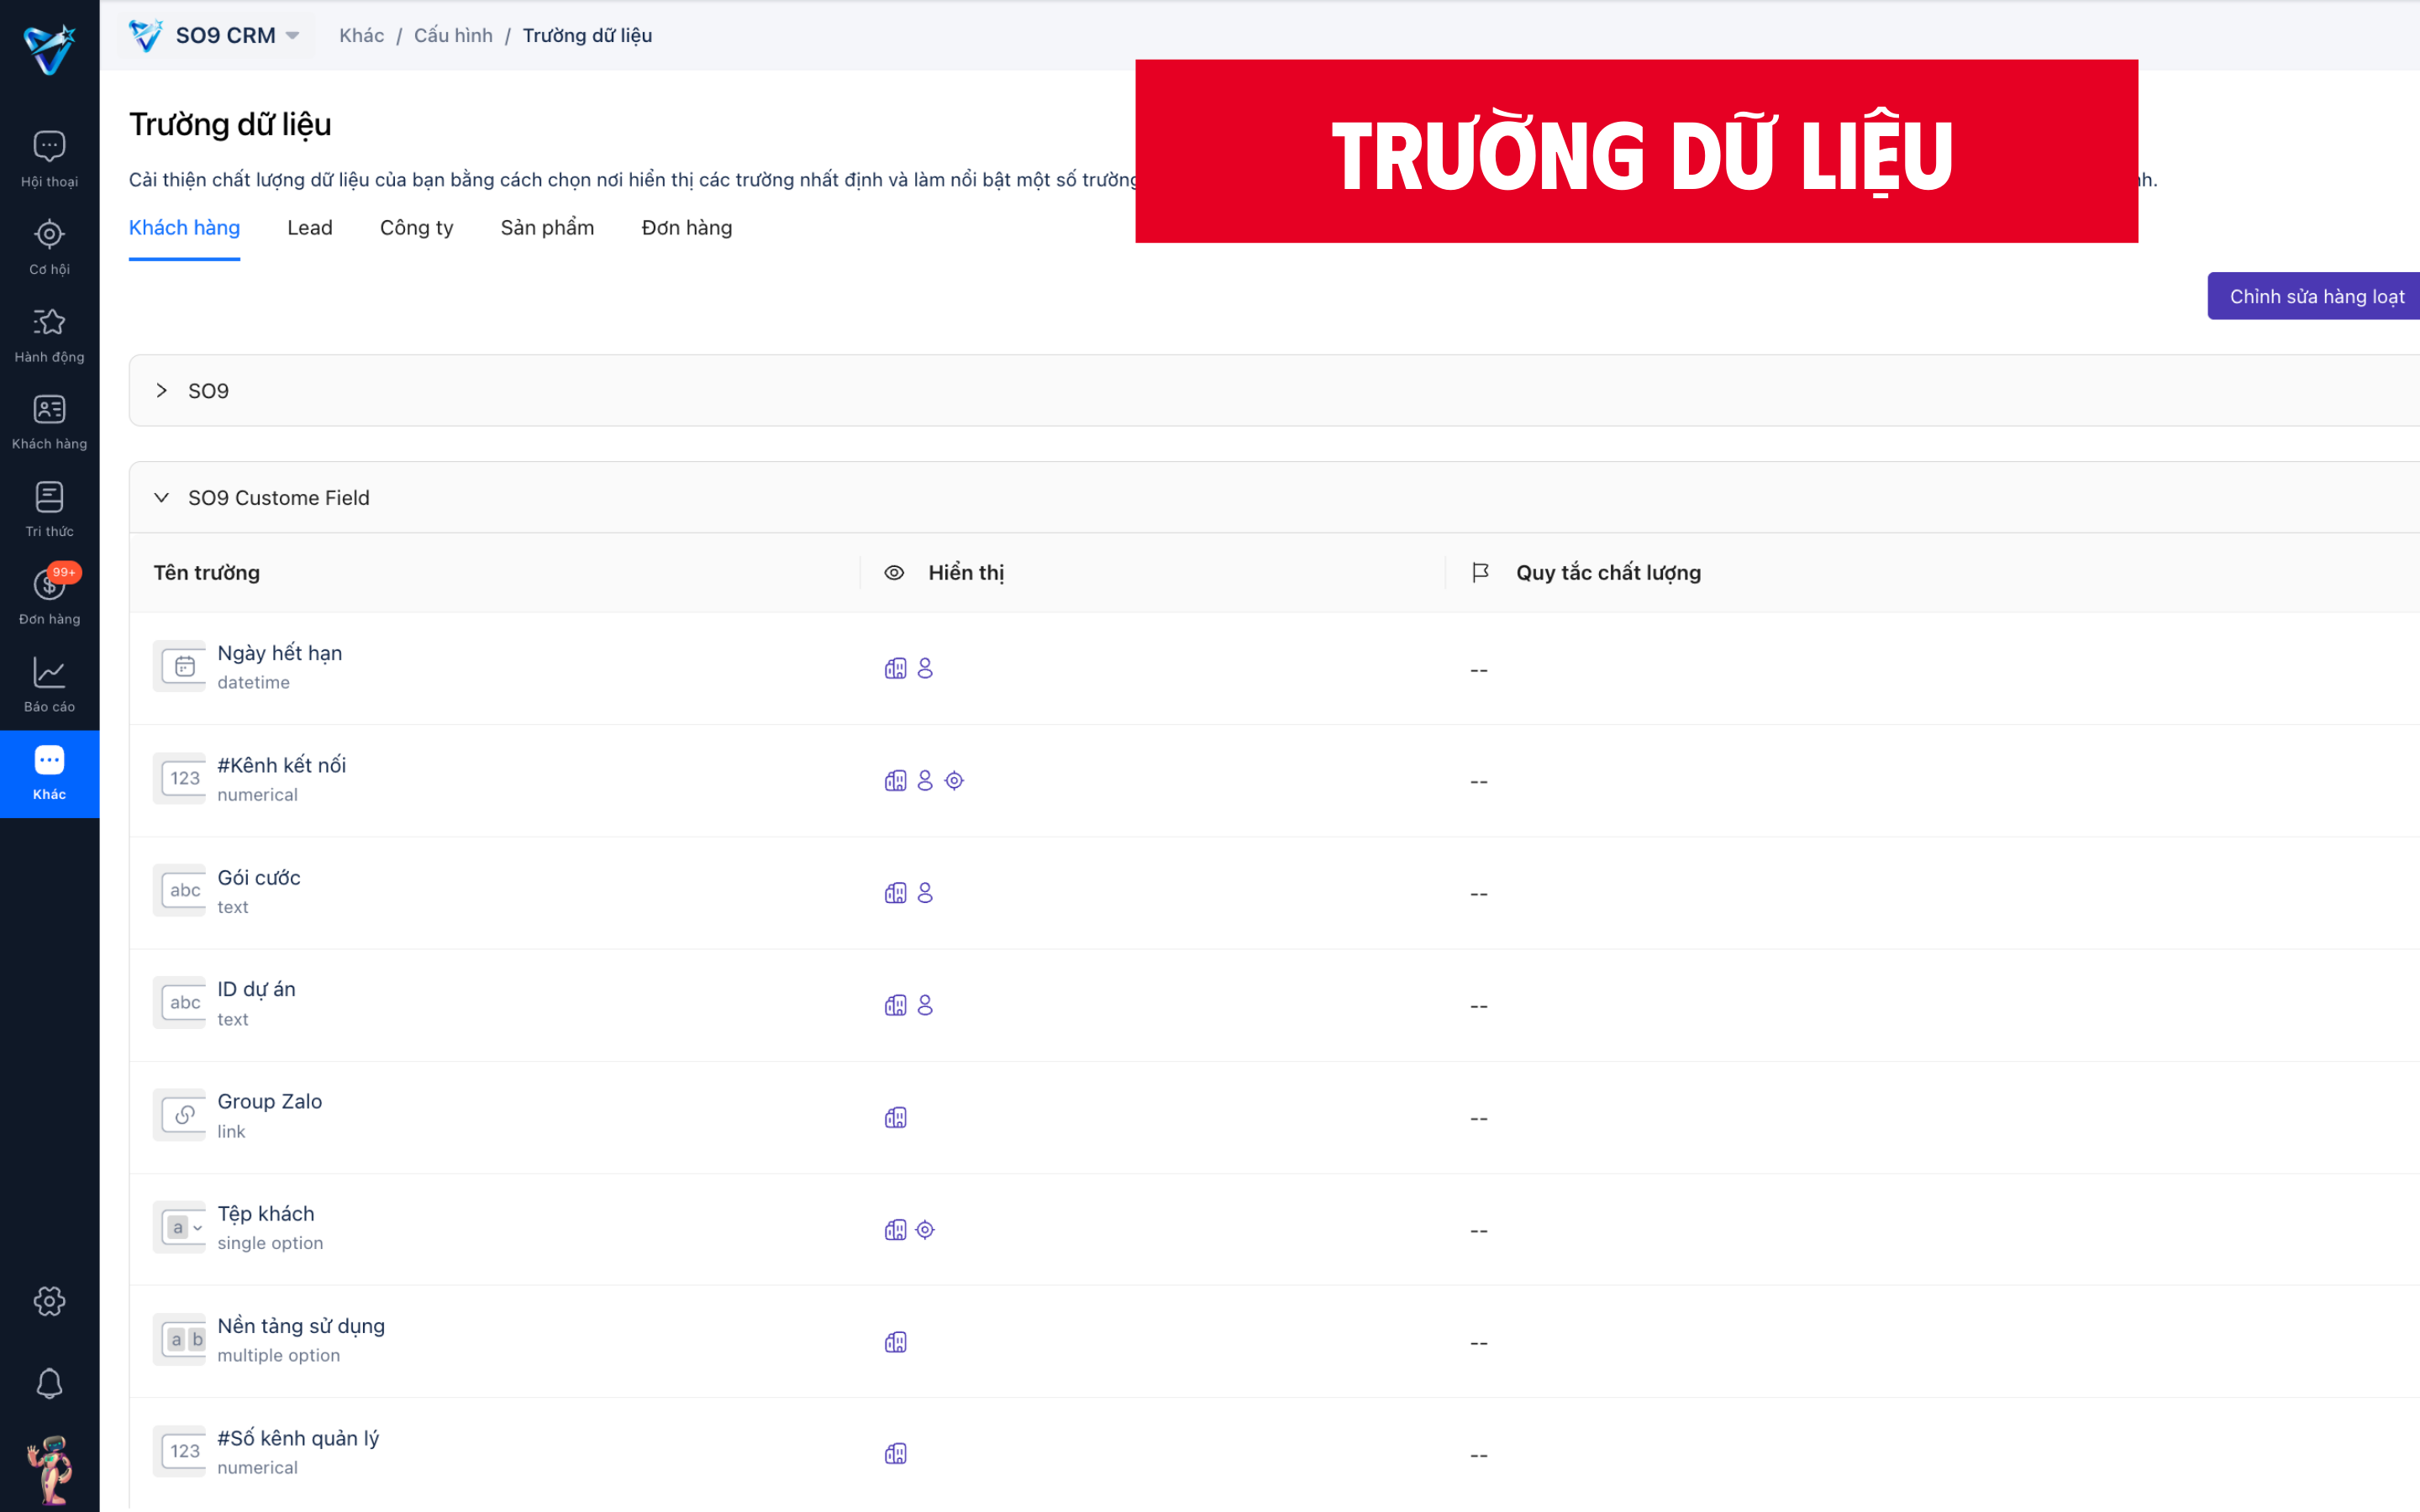Image resolution: width=2420 pixels, height=1512 pixels.
Task: Open the Gói cước field
Action: tap(259, 878)
